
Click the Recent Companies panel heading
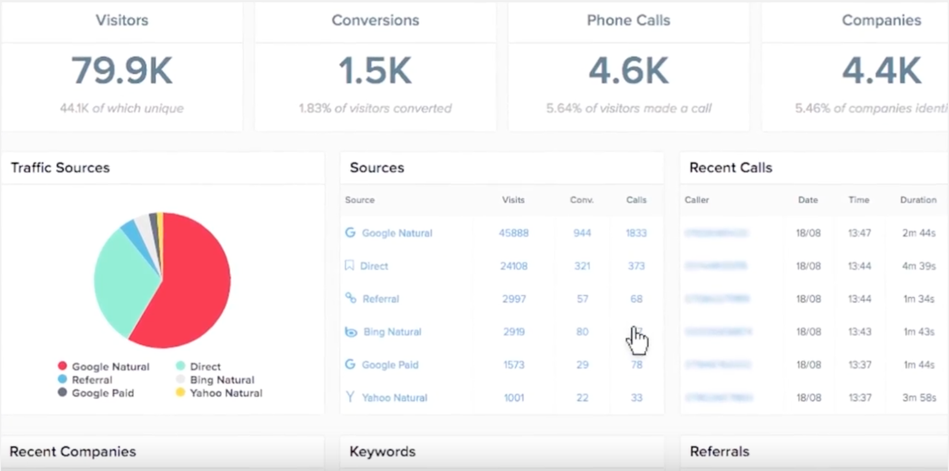point(73,452)
